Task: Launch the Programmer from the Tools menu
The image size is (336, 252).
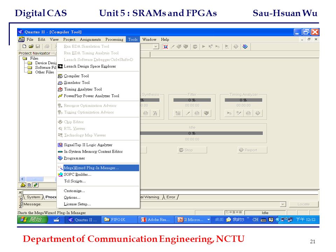Action: [98, 158]
